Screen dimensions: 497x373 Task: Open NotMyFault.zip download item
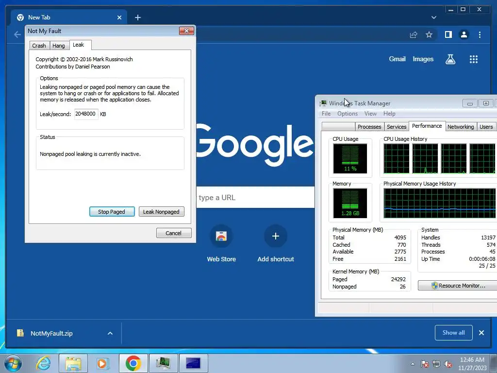(x=51, y=333)
